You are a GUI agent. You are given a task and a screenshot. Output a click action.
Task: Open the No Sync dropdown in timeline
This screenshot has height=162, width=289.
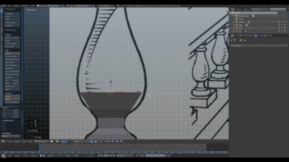click(x=125, y=156)
